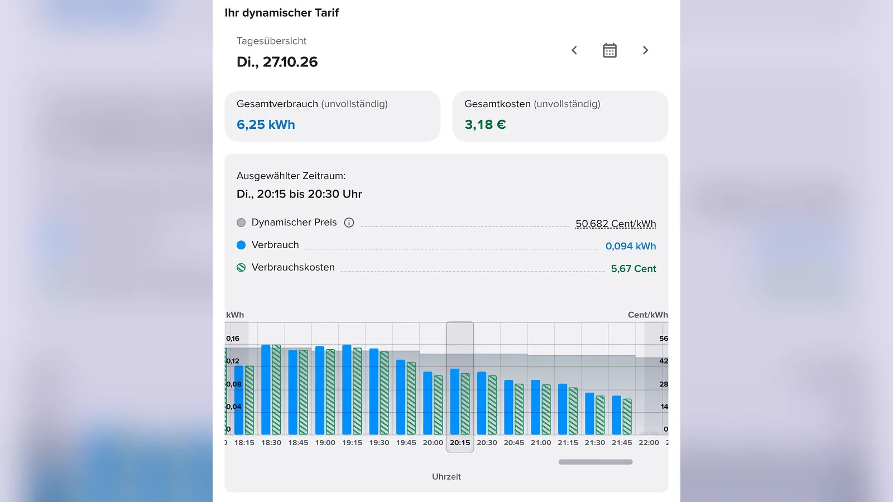Click the 6,25 kWh Gesamtverbrauch value
Image resolution: width=893 pixels, height=502 pixels.
pos(266,124)
